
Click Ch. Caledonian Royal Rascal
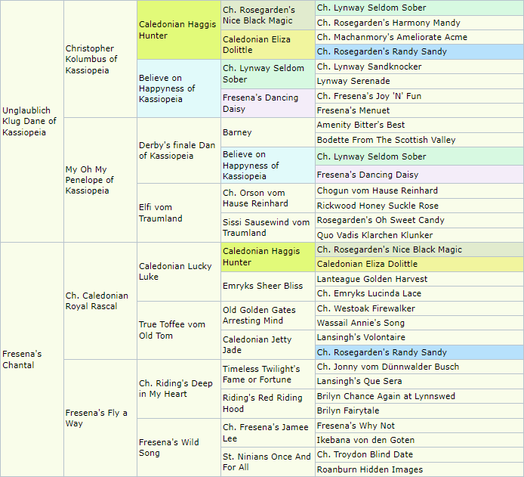97,301
